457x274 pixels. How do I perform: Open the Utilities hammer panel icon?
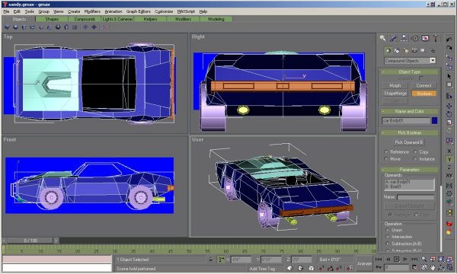pos(436,38)
